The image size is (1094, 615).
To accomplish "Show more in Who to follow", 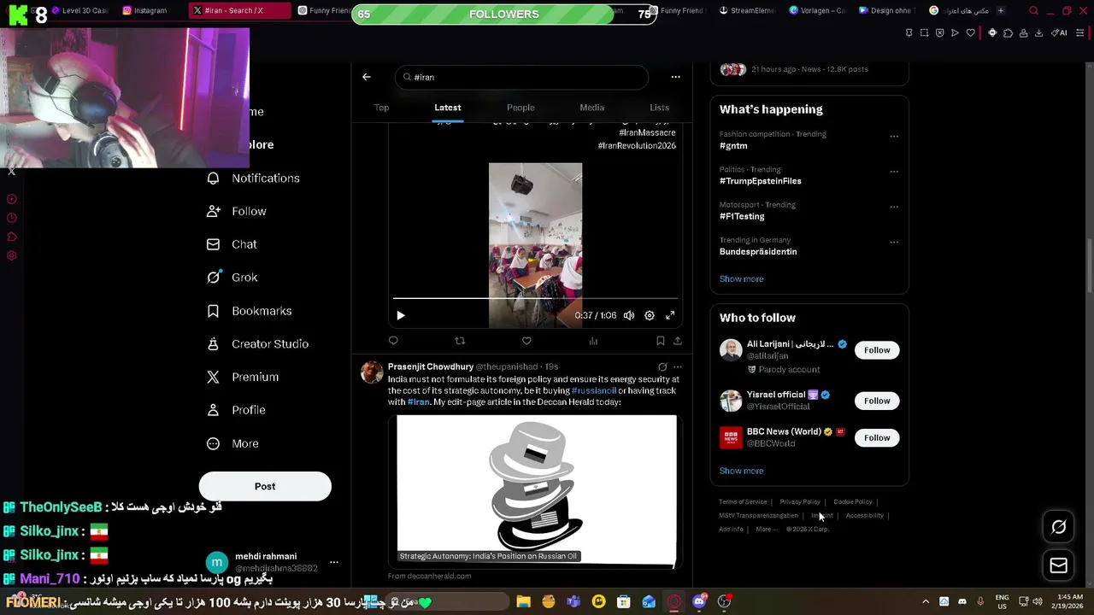I will click(x=741, y=471).
